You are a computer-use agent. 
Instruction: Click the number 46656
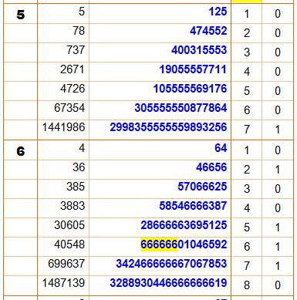point(211,167)
